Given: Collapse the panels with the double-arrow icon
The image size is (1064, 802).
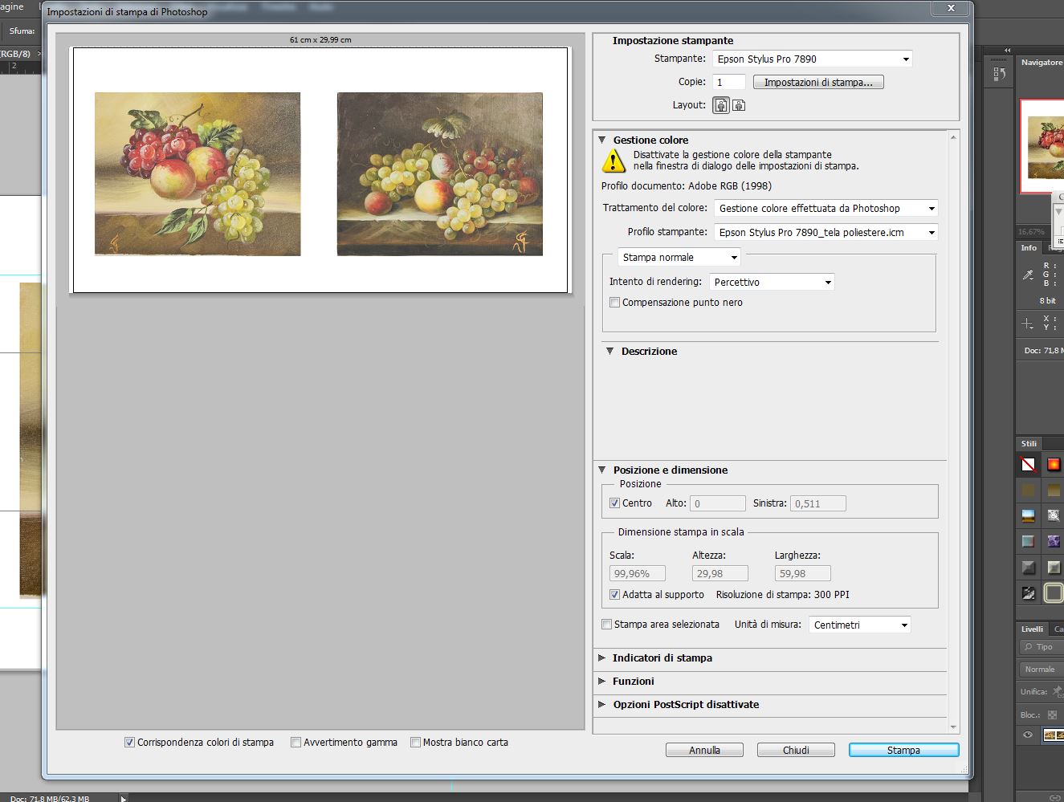Looking at the screenshot, I should click(x=1007, y=50).
